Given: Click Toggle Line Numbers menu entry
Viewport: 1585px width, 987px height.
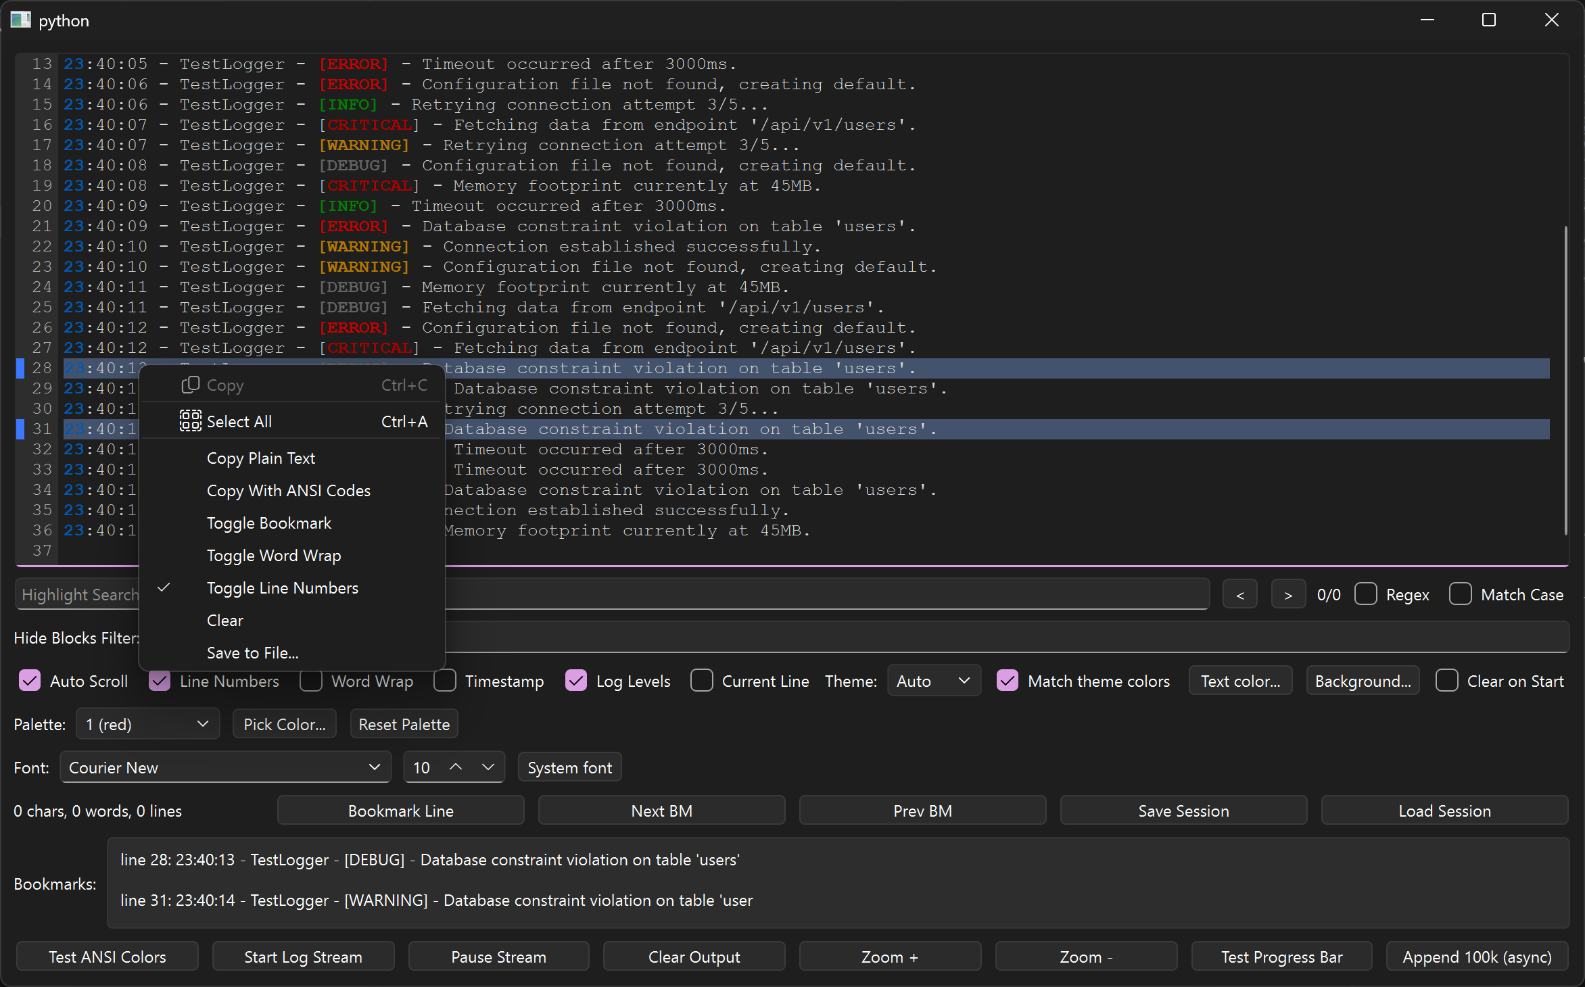Looking at the screenshot, I should coord(292,587).
